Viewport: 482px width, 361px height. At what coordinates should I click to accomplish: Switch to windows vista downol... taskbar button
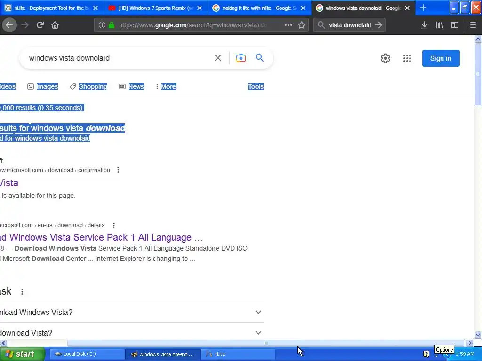click(162, 354)
